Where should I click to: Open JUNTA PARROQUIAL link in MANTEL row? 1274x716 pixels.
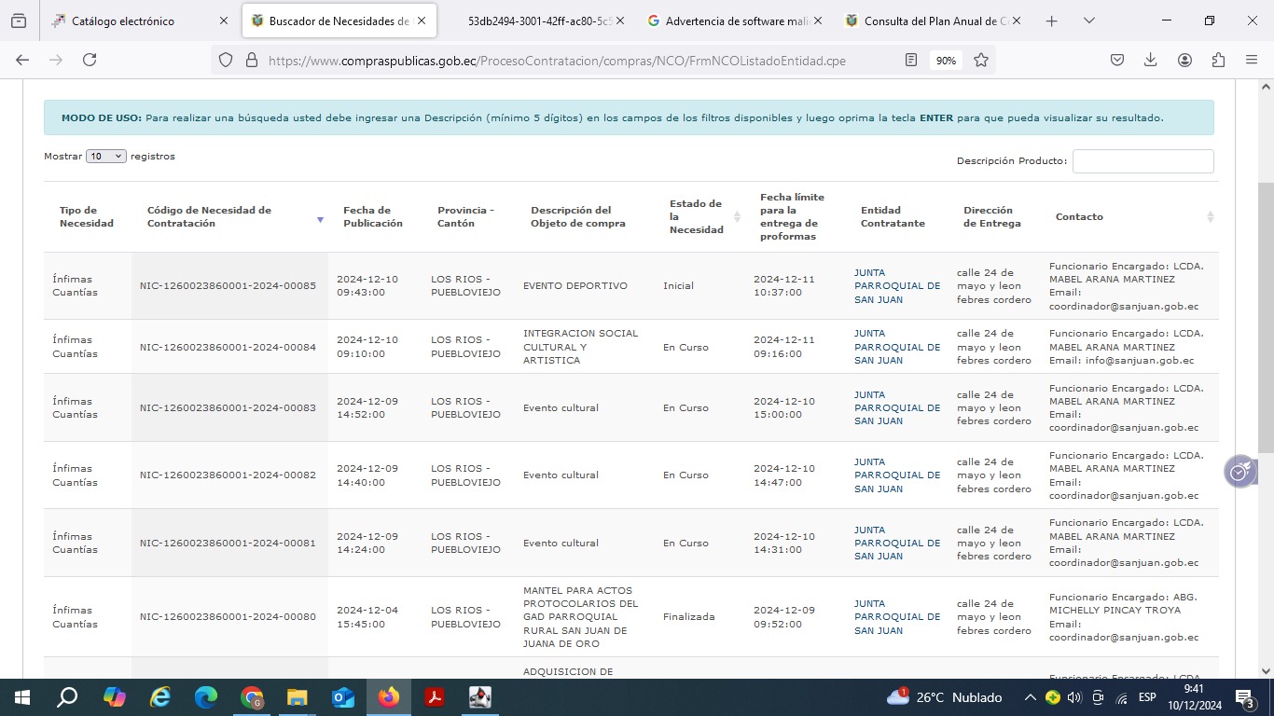tap(896, 616)
